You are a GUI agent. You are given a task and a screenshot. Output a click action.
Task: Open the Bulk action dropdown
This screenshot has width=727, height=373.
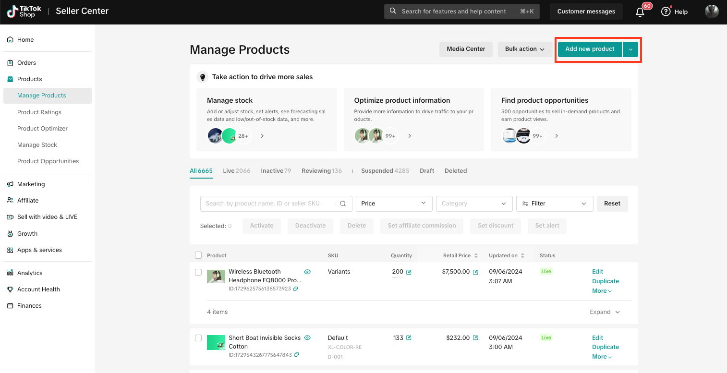pyautogui.click(x=524, y=49)
